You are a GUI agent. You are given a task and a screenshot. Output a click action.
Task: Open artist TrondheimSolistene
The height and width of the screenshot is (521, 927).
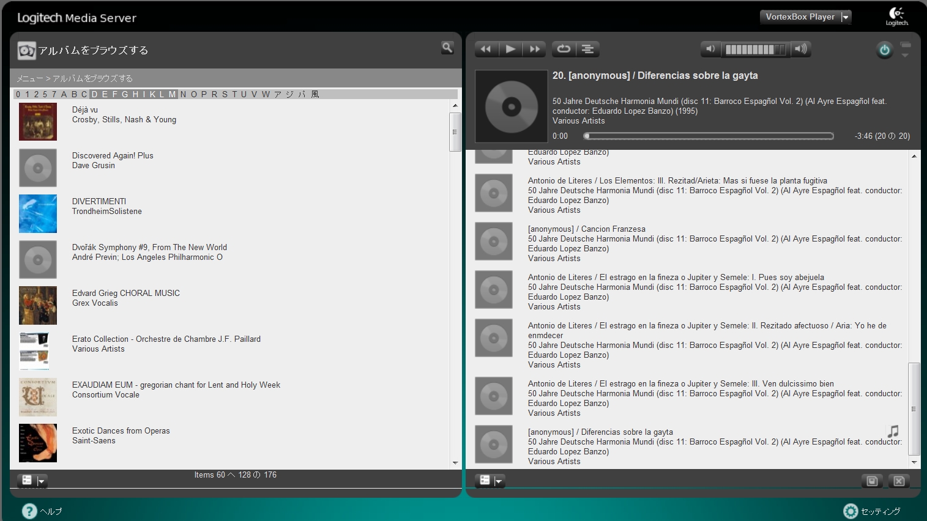click(x=107, y=212)
